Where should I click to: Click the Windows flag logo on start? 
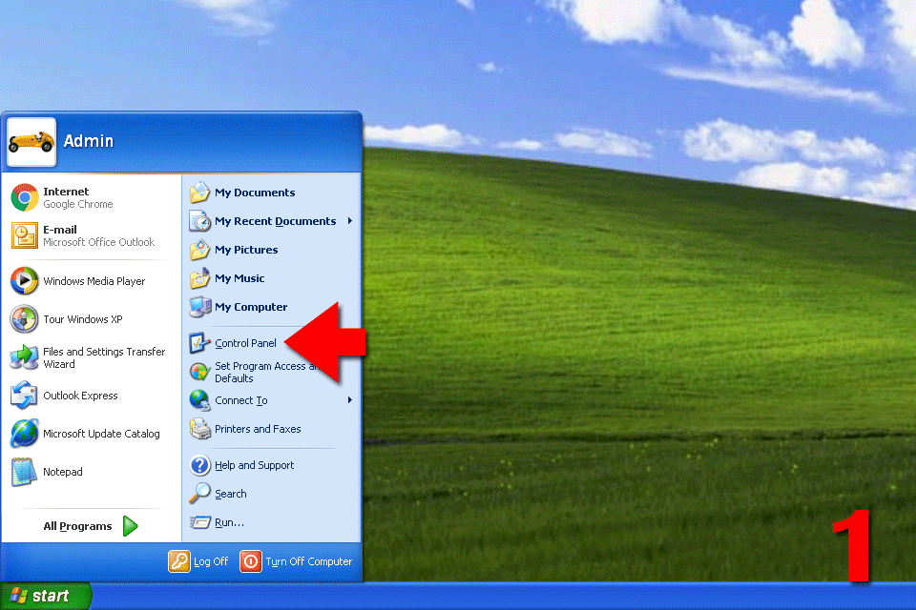19,596
